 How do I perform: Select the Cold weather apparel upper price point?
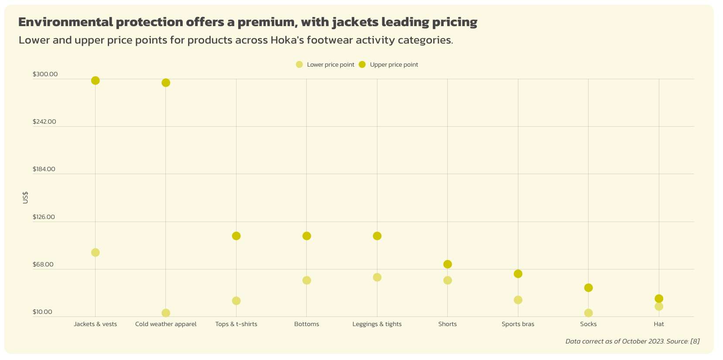166,83
